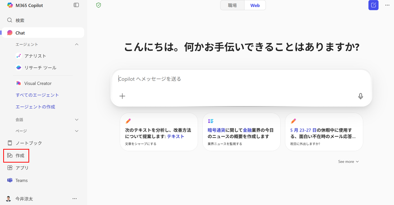Image resolution: width=394 pixels, height=205 pixels.
Task: Click the 今井涼太 profile avatar
Action: click(9, 199)
